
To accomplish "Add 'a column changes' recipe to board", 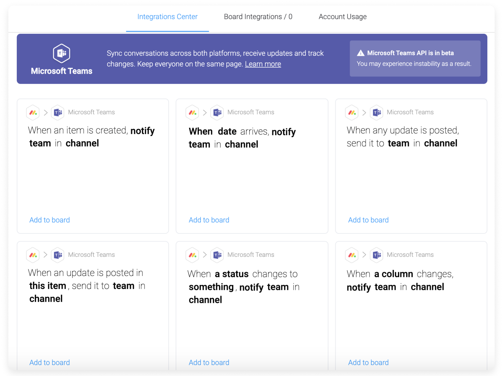I will point(368,362).
